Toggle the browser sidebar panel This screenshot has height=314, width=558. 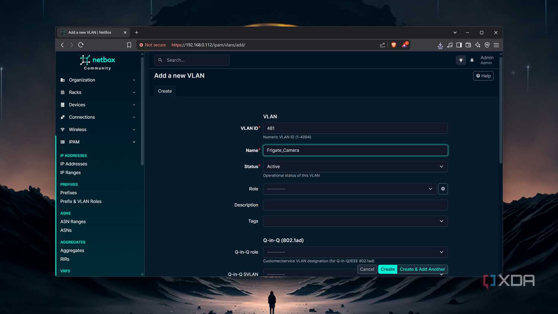pos(459,45)
